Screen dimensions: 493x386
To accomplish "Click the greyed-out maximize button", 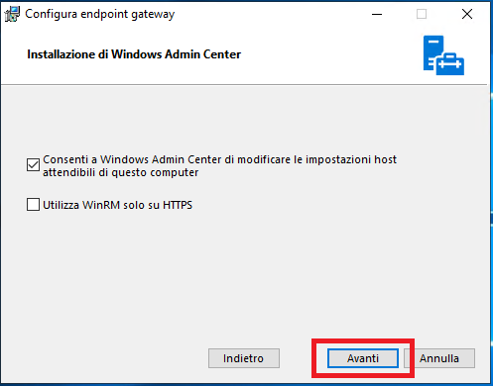I will click(x=422, y=14).
